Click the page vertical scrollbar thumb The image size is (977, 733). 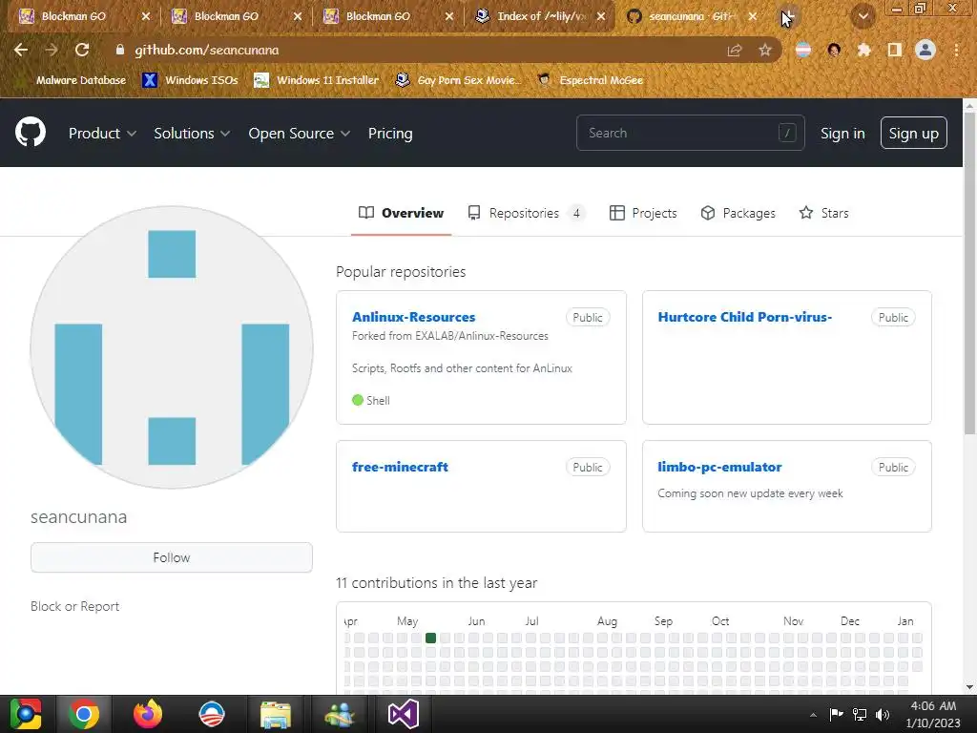tap(969, 274)
